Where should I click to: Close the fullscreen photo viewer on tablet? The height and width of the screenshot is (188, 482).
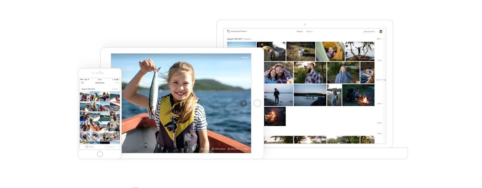[245, 57]
